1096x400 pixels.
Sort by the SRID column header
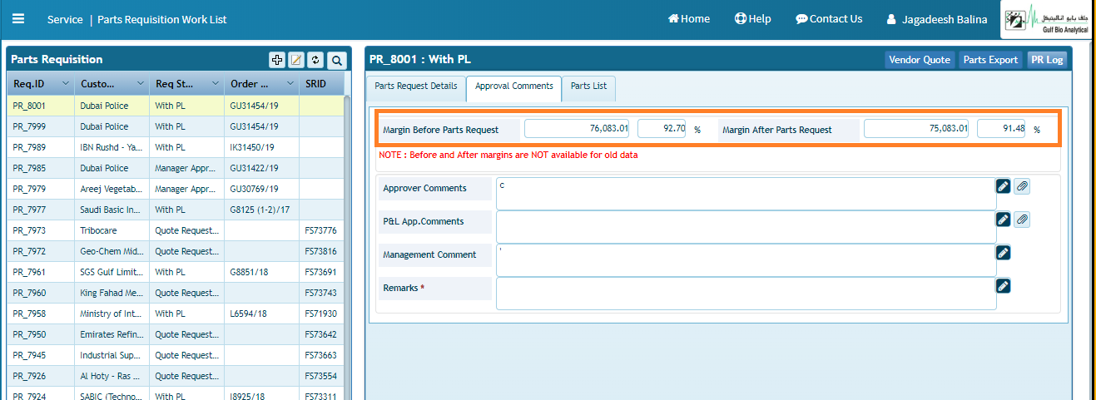tap(322, 84)
